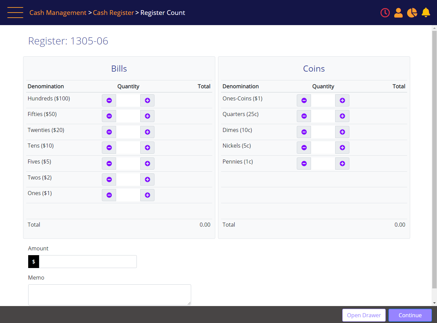Focus the Quarters quantity input box
The height and width of the screenshot is (323, 437).
point(323,116)
